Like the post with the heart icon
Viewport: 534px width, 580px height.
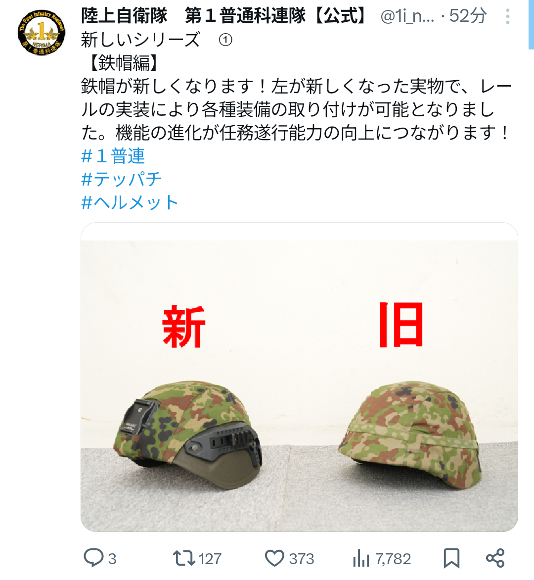274,558
